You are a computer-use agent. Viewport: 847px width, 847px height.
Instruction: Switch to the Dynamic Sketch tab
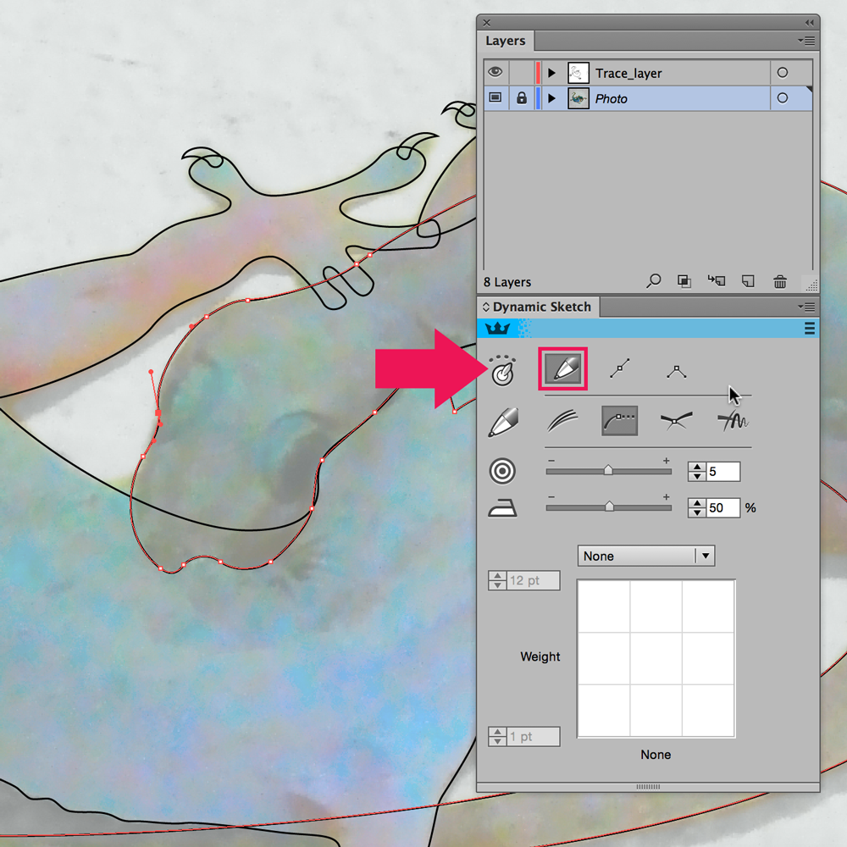pyautogui.click(x=538, y=307)
